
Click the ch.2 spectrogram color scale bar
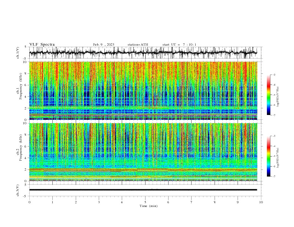pos(268,156)
